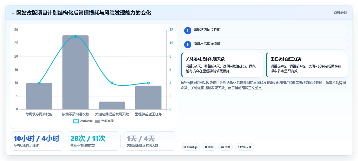The width and height of the screenshot is (358, 161).
Task: Click the lightning icon beside the title
Action: 12,13
